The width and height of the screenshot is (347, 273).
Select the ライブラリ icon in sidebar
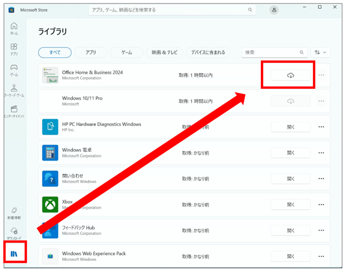[15, 253]
